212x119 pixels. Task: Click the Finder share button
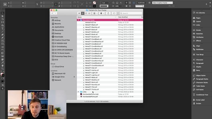click(x=108, y=13)
